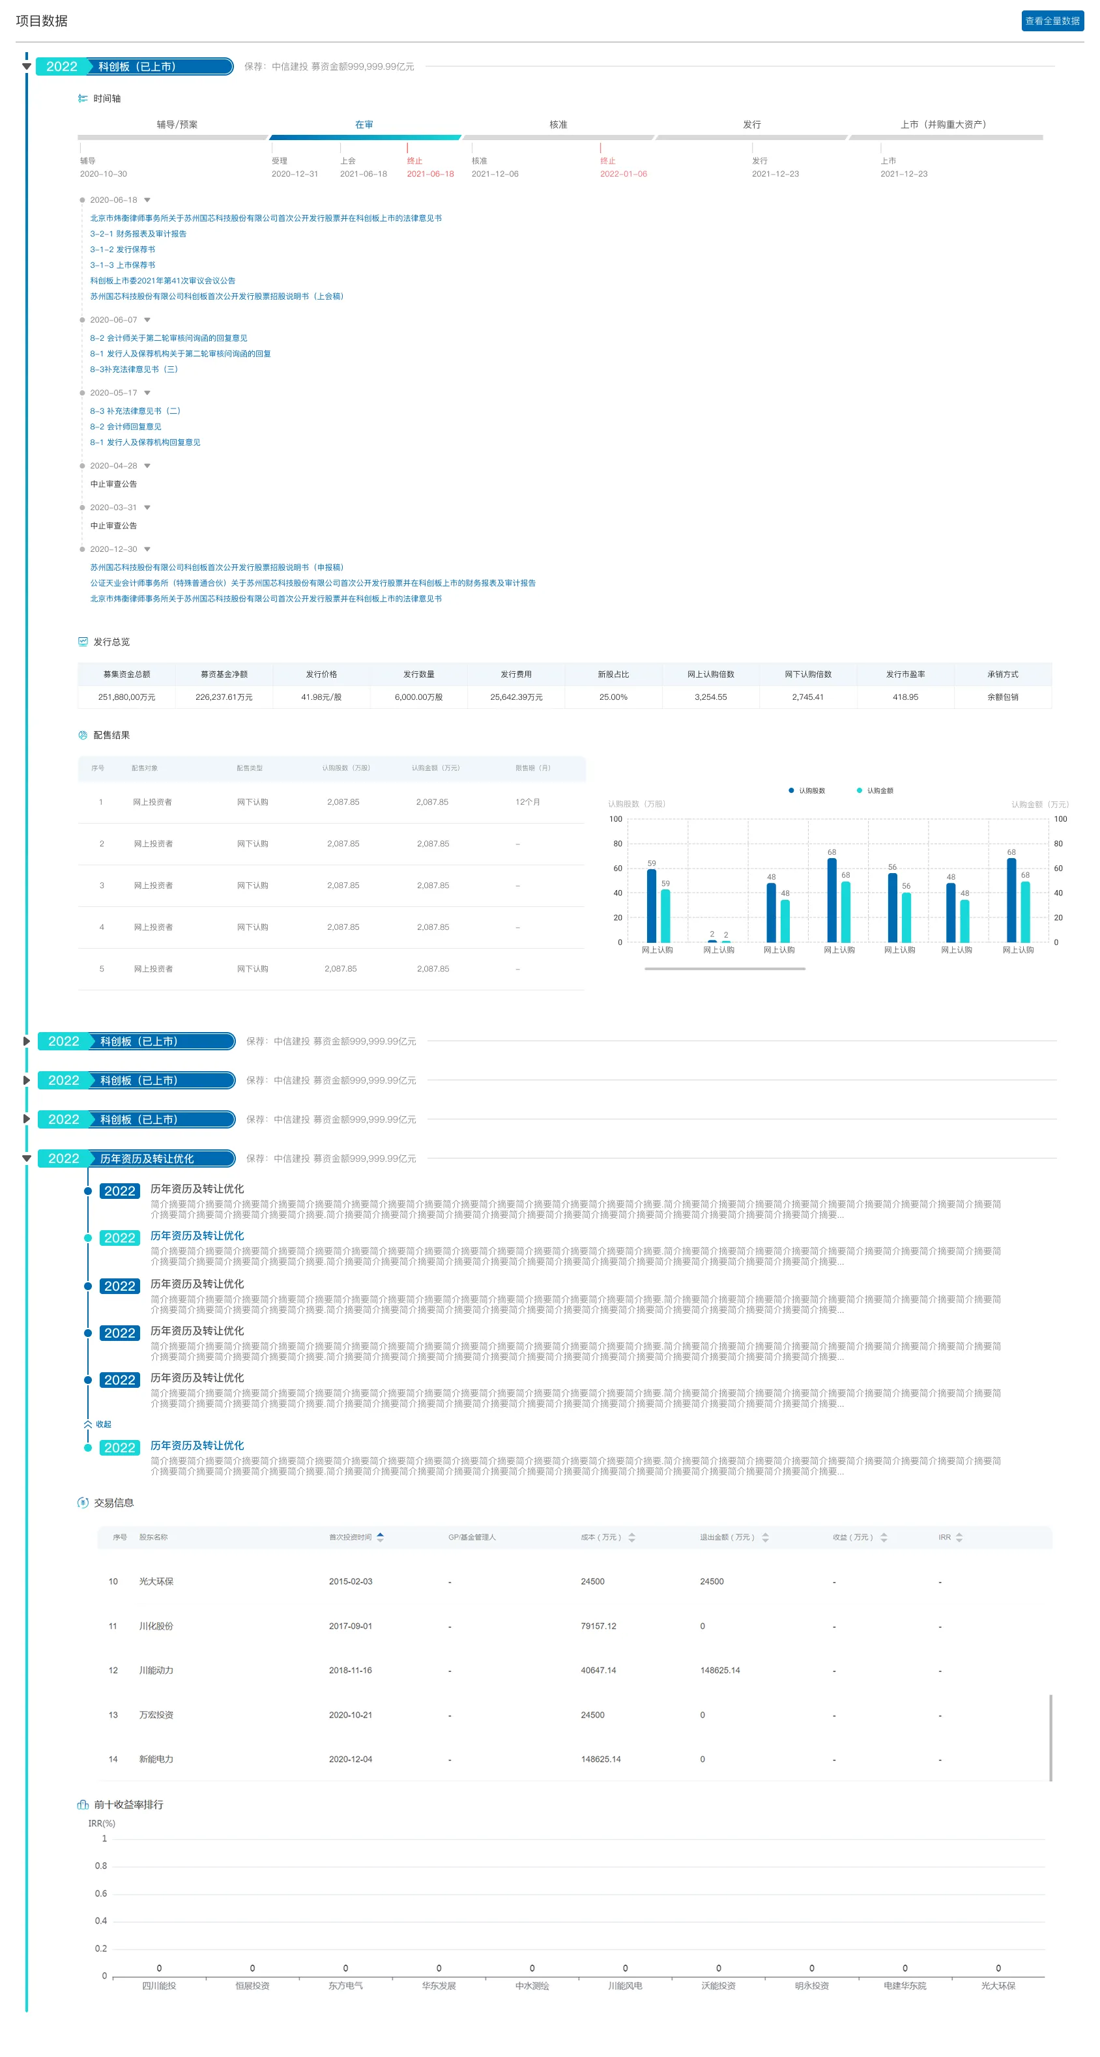Select the 辅导/预案 stage tab
The width and height of the screenshot is (1100, 2057).
coord(177,124)
